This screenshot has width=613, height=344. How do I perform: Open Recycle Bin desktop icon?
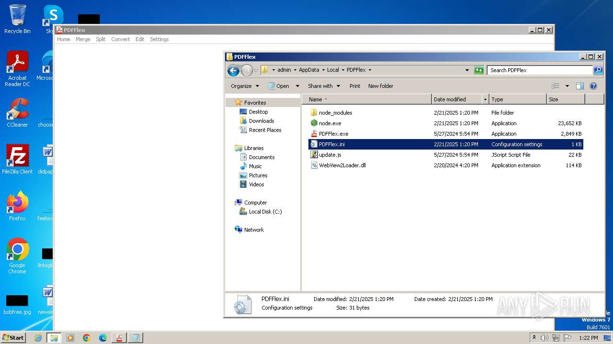[x=17, y=19]
